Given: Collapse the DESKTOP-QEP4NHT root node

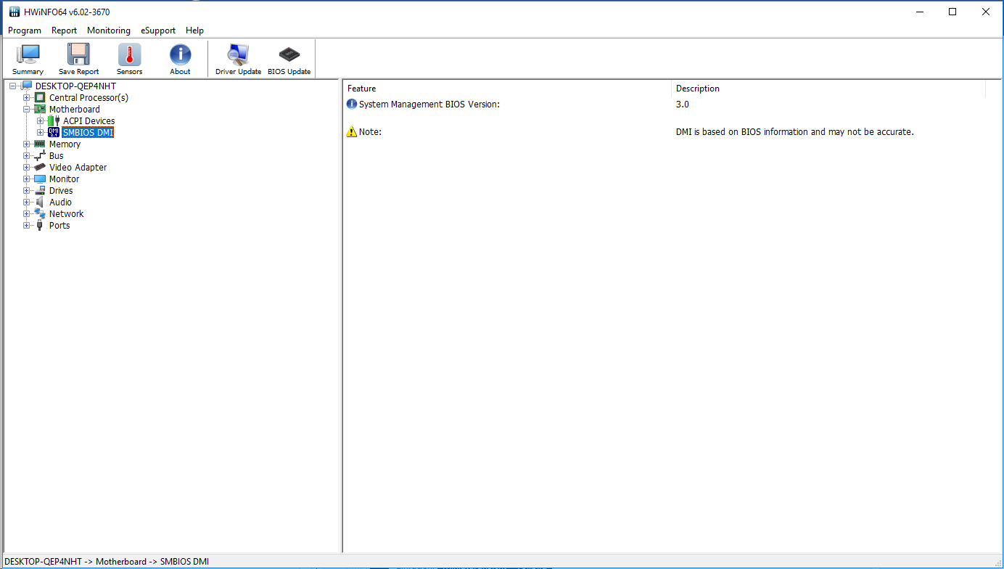Looking at the screenshot, I should pyautogui.click(x=13, y=86).
